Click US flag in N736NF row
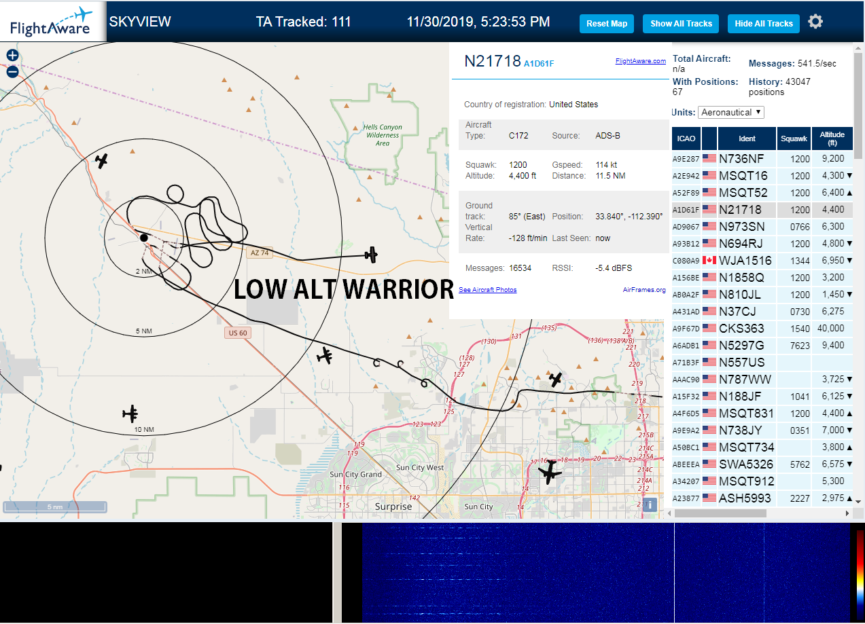The height and width of the screenshot is (624, 865). (709, 158)
